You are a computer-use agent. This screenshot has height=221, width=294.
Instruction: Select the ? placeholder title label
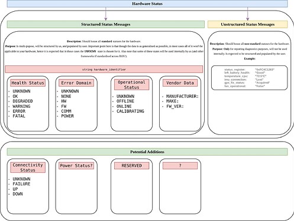180,166
